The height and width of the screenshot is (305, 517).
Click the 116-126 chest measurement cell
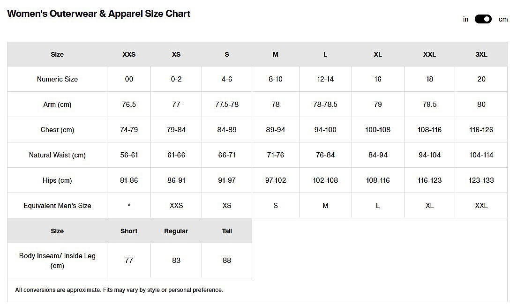tap(481, 130)
